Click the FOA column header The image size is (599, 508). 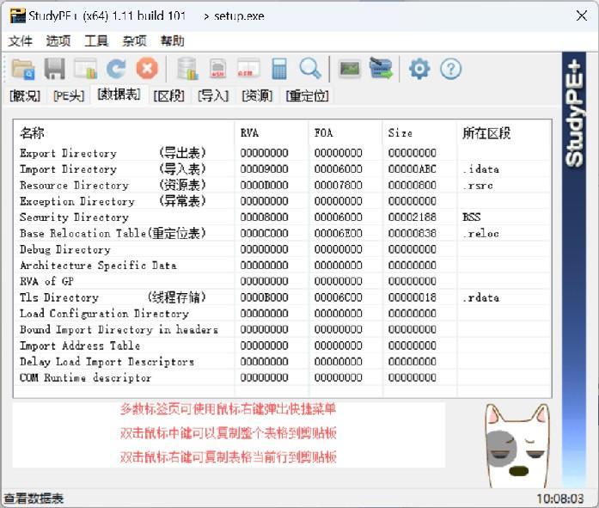point(345,133)
